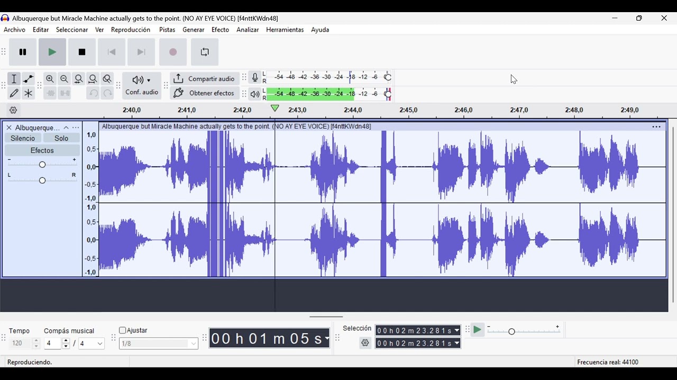
Task: Click the playback meter speaker icon
Action: pos(255,94)
